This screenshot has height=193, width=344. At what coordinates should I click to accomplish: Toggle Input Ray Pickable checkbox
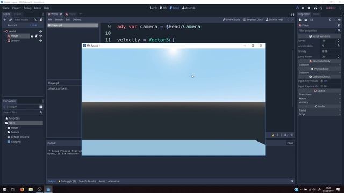click(322, 81)
